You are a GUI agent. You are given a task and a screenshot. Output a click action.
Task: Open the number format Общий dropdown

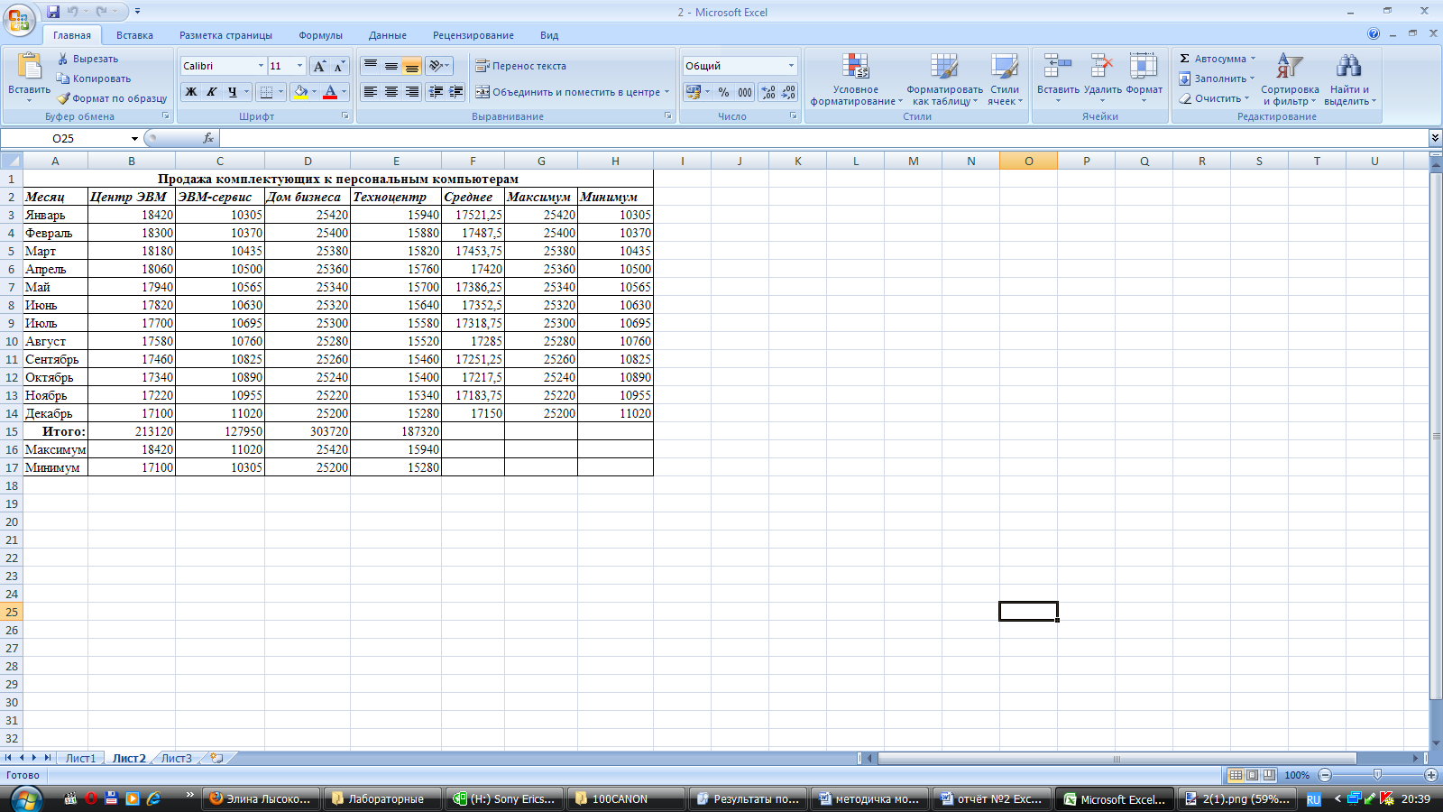pyautogui.click(x=792, y=66)
